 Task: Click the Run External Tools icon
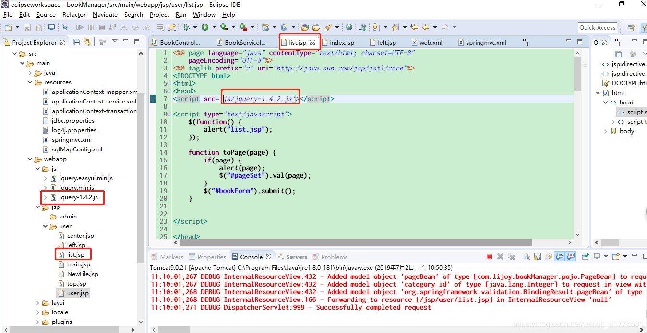(x=243, y=27)
